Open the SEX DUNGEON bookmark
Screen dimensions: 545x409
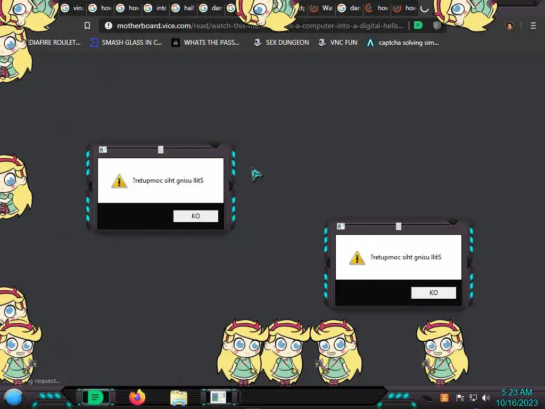tap(281, 43)
